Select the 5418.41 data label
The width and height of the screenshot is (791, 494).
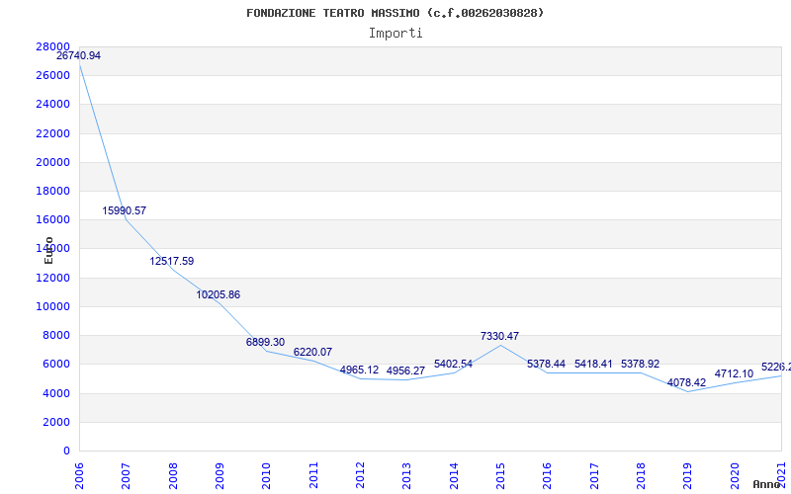pos(594,364)
